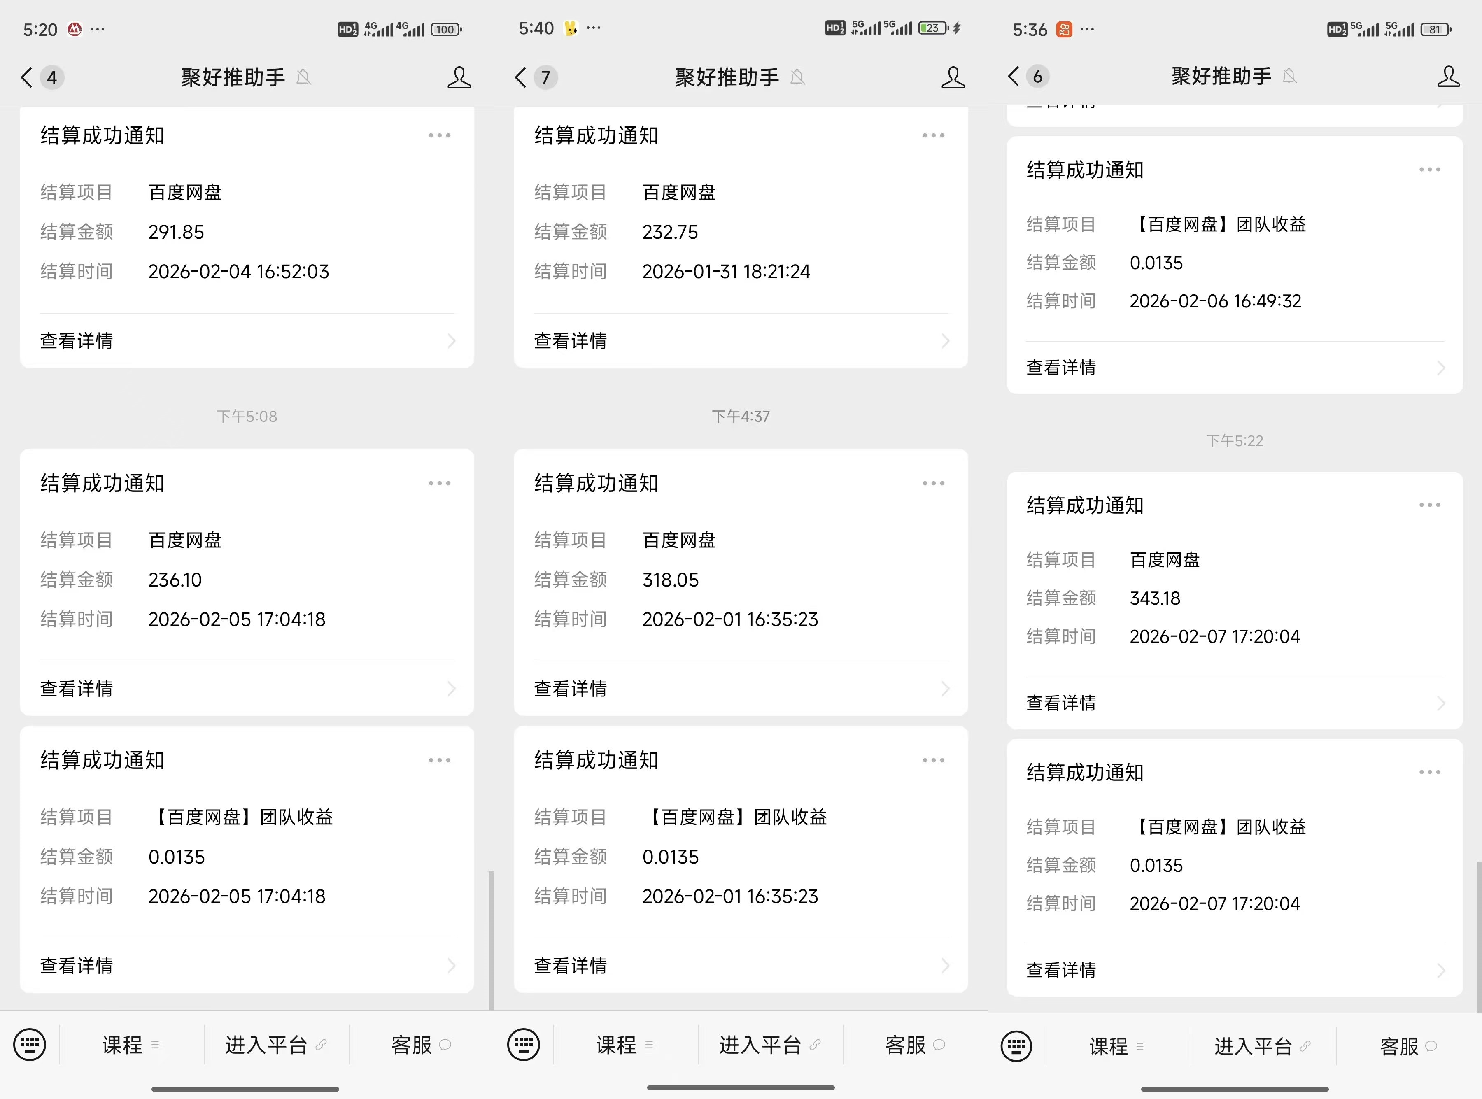
Task: Tap settlement time 2026-01-31 18:21:24
Action: 726,271
